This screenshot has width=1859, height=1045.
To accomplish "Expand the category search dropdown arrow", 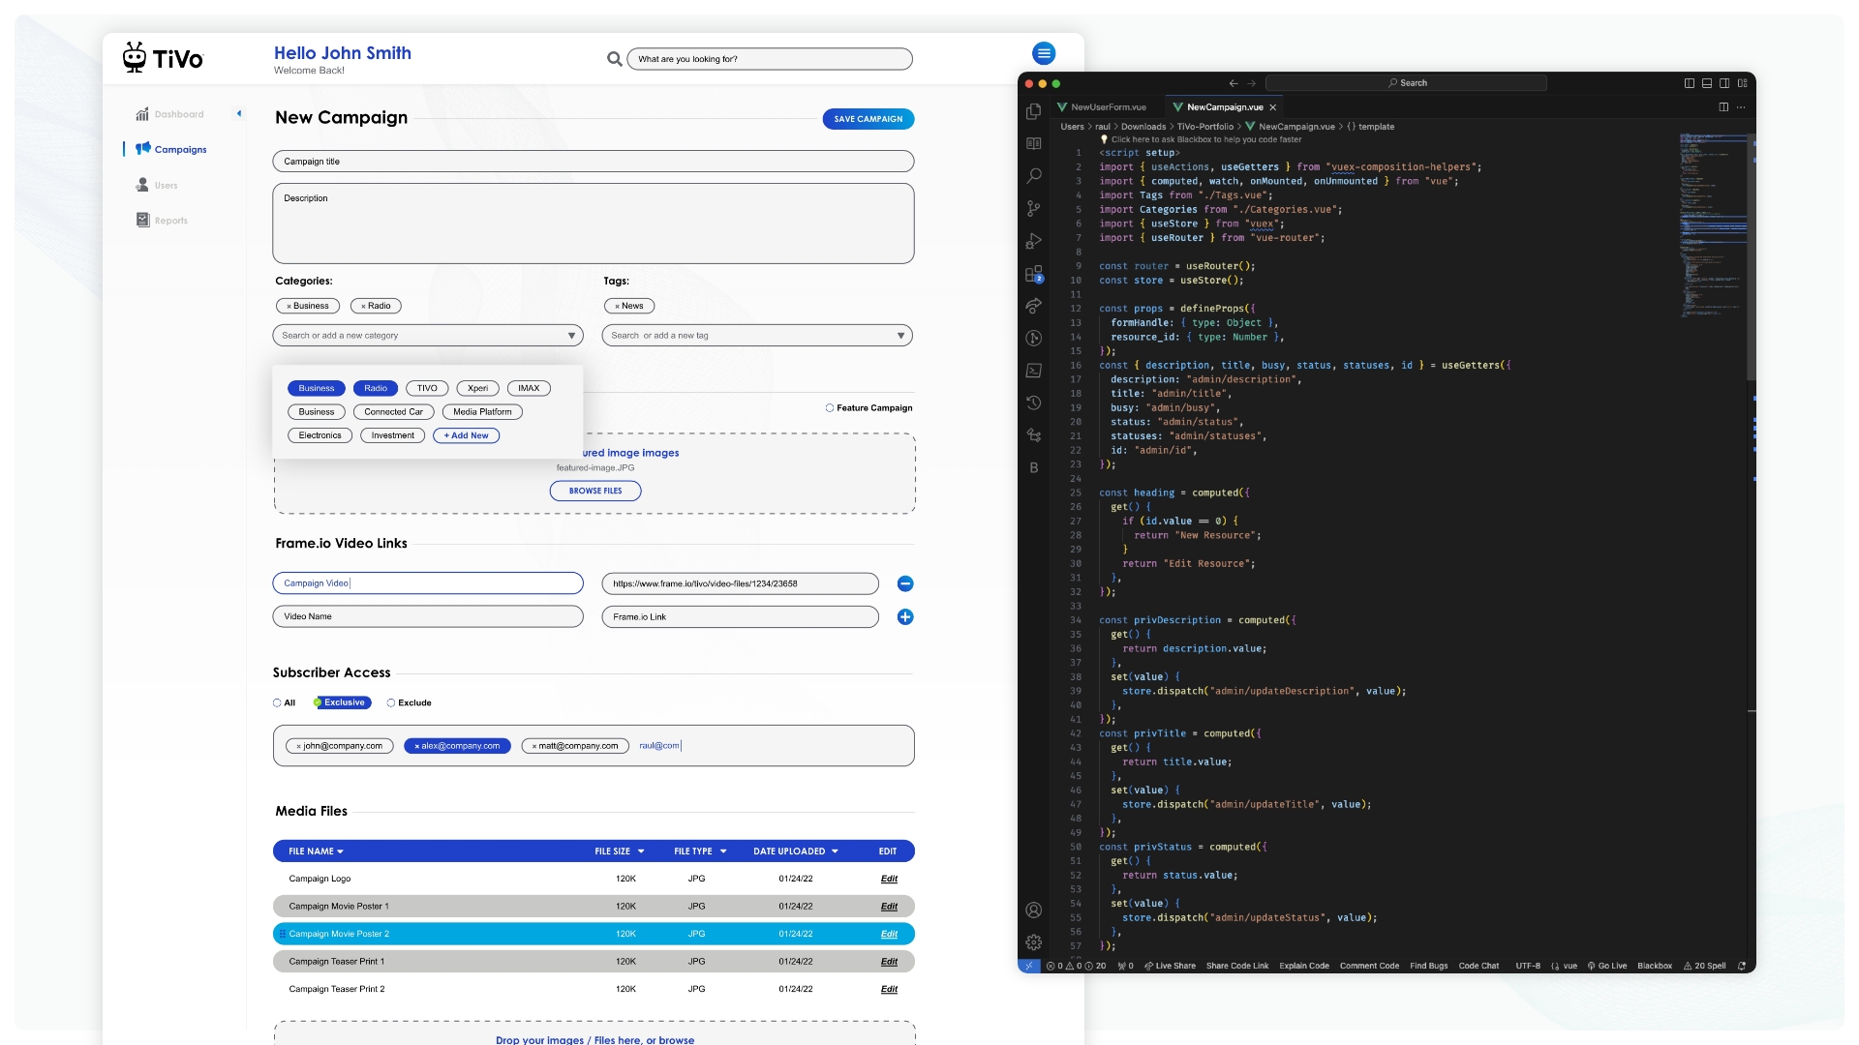I will point(571,336).
